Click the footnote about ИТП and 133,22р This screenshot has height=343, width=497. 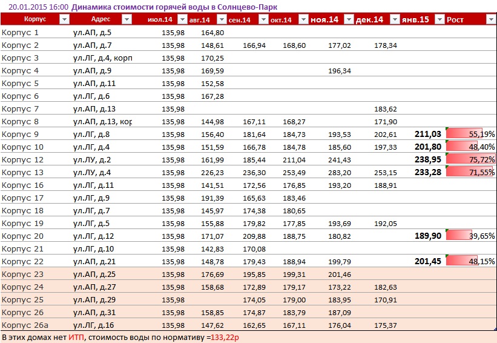[120, 337]
